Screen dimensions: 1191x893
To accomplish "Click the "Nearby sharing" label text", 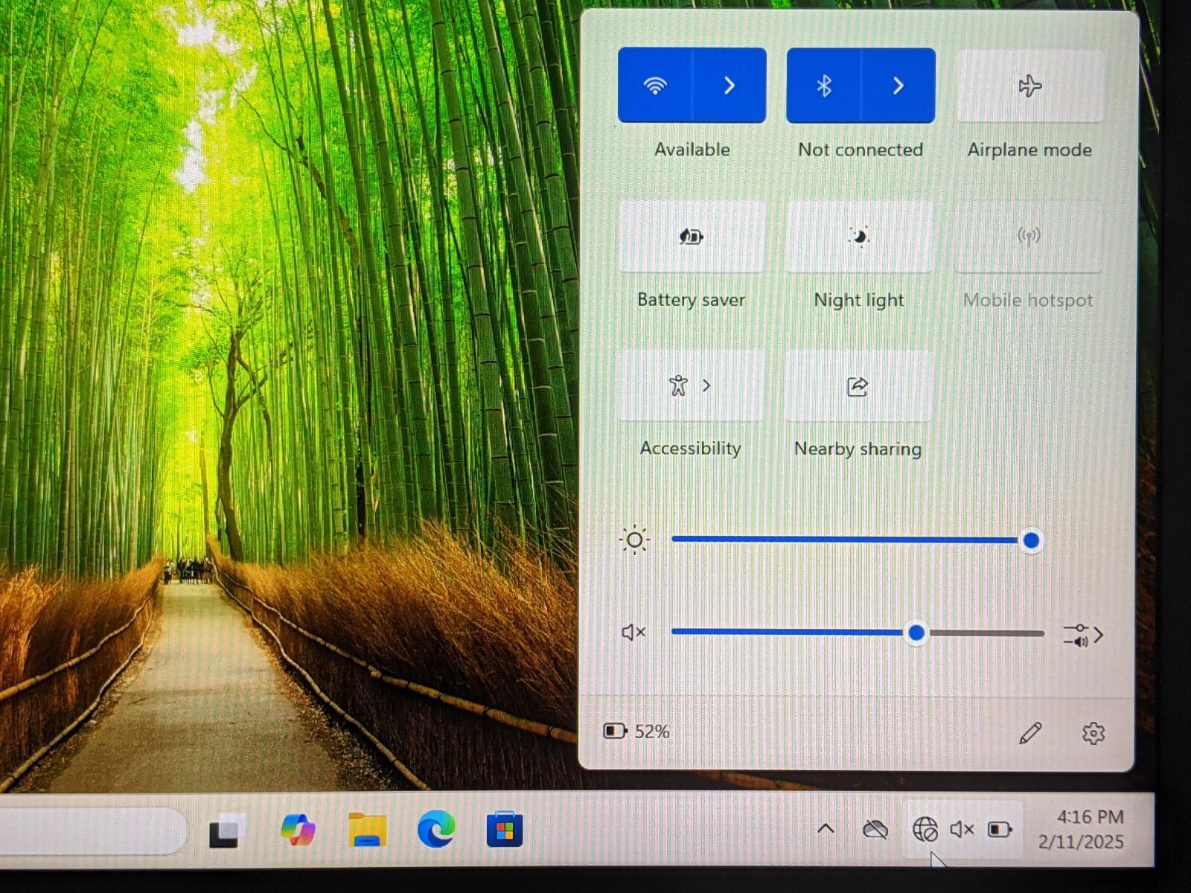I will 858,449.
